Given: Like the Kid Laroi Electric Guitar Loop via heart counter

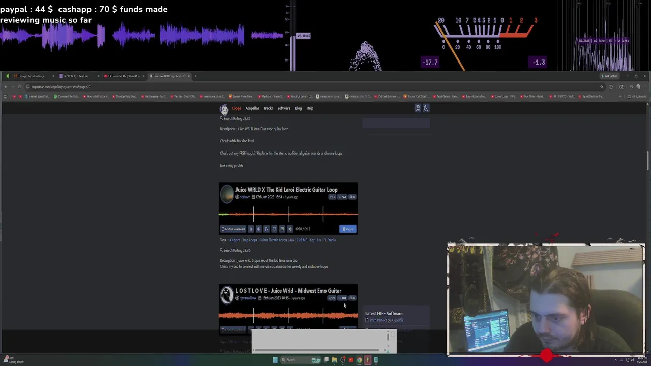Looking at the screenshot, I should point(332,197).
